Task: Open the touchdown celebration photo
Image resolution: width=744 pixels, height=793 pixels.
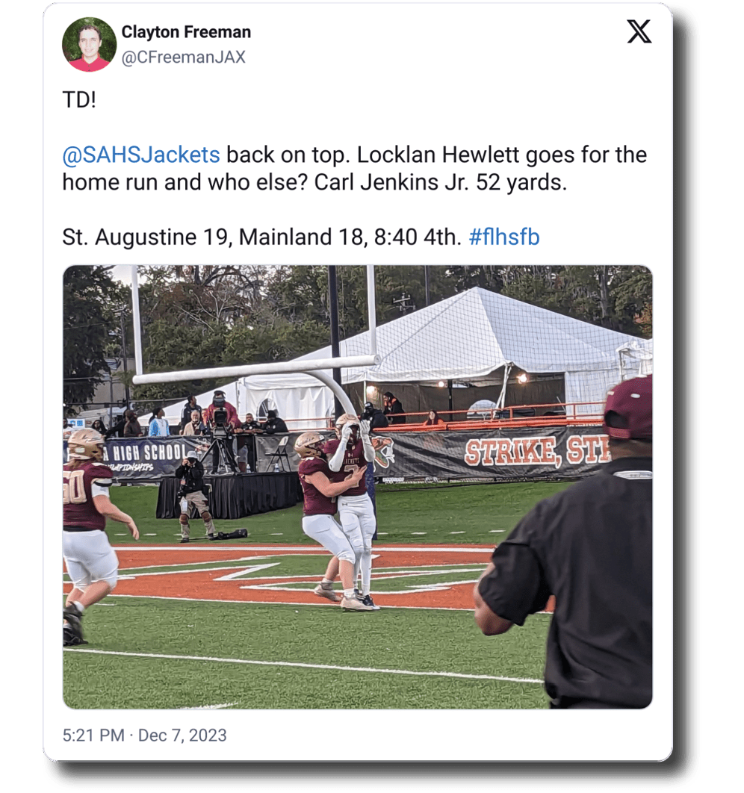Action: point(358,487)
